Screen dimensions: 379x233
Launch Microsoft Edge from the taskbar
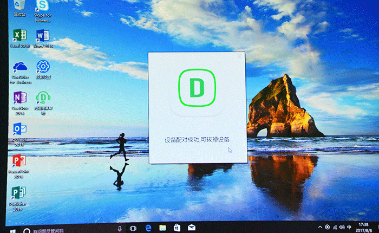click(148, 228)
